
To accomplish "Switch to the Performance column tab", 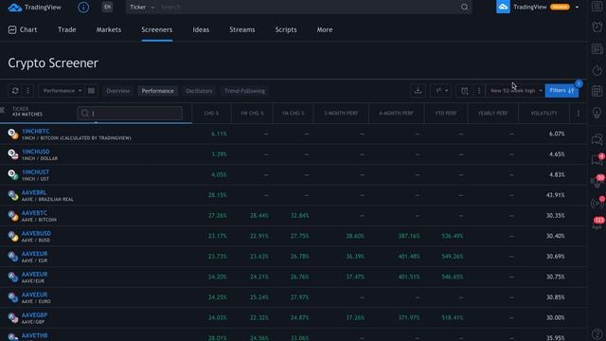I will point(158,91).
